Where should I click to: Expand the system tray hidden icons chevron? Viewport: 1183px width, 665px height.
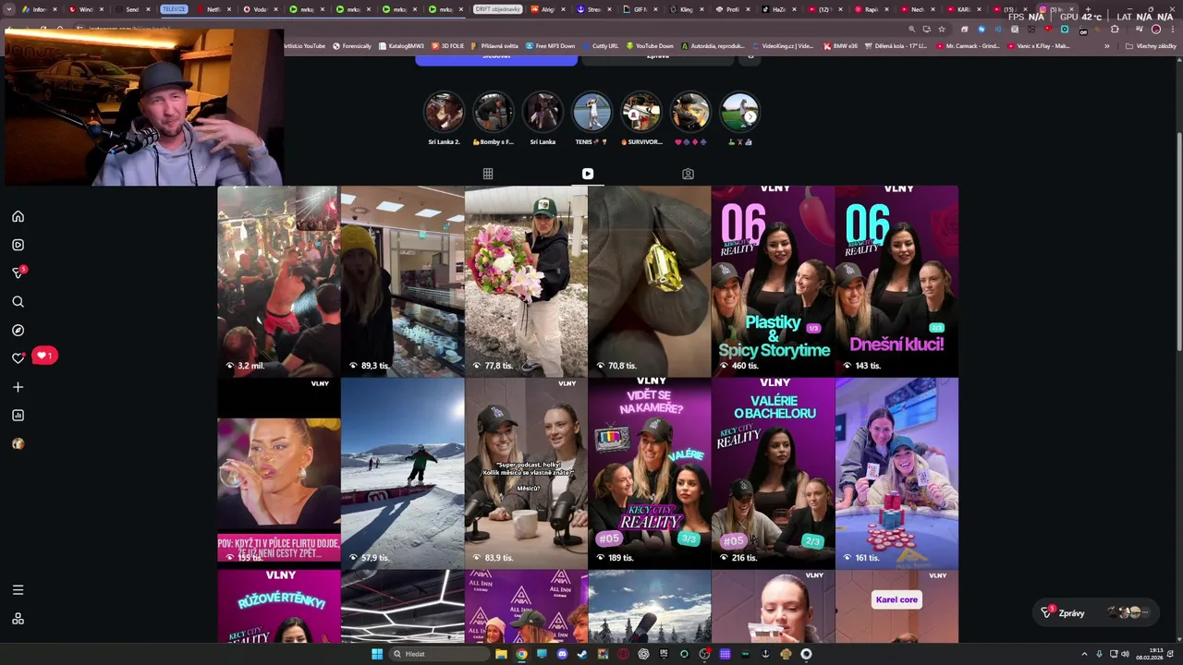coord(1084,654)
